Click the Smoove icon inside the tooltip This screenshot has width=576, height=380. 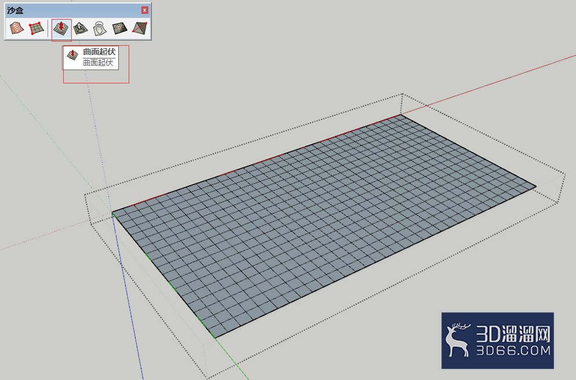(x=72, y=54)
